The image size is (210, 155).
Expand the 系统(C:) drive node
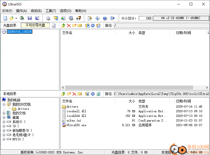click(x=4, y=122)
